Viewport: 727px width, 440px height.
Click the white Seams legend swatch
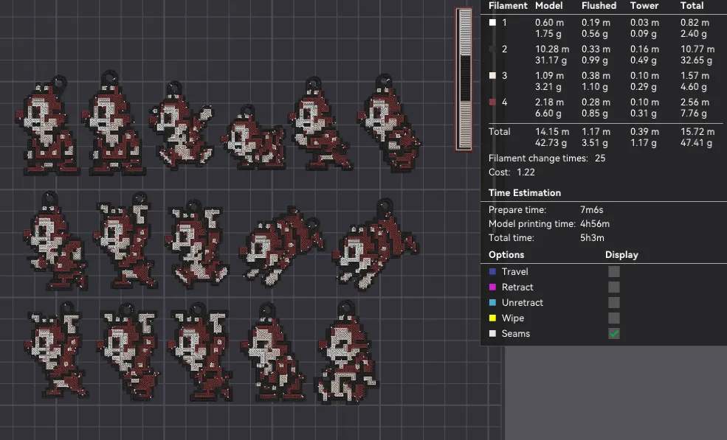(492, 333)
